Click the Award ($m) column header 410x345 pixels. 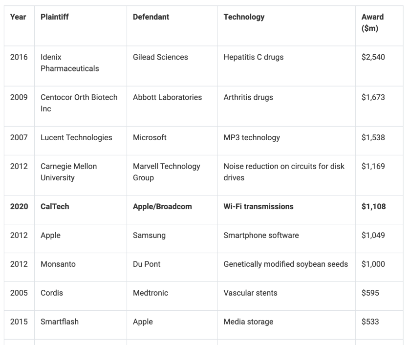(372, 23)
